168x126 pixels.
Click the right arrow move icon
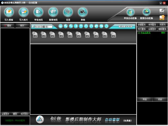(x=76, y=26)
